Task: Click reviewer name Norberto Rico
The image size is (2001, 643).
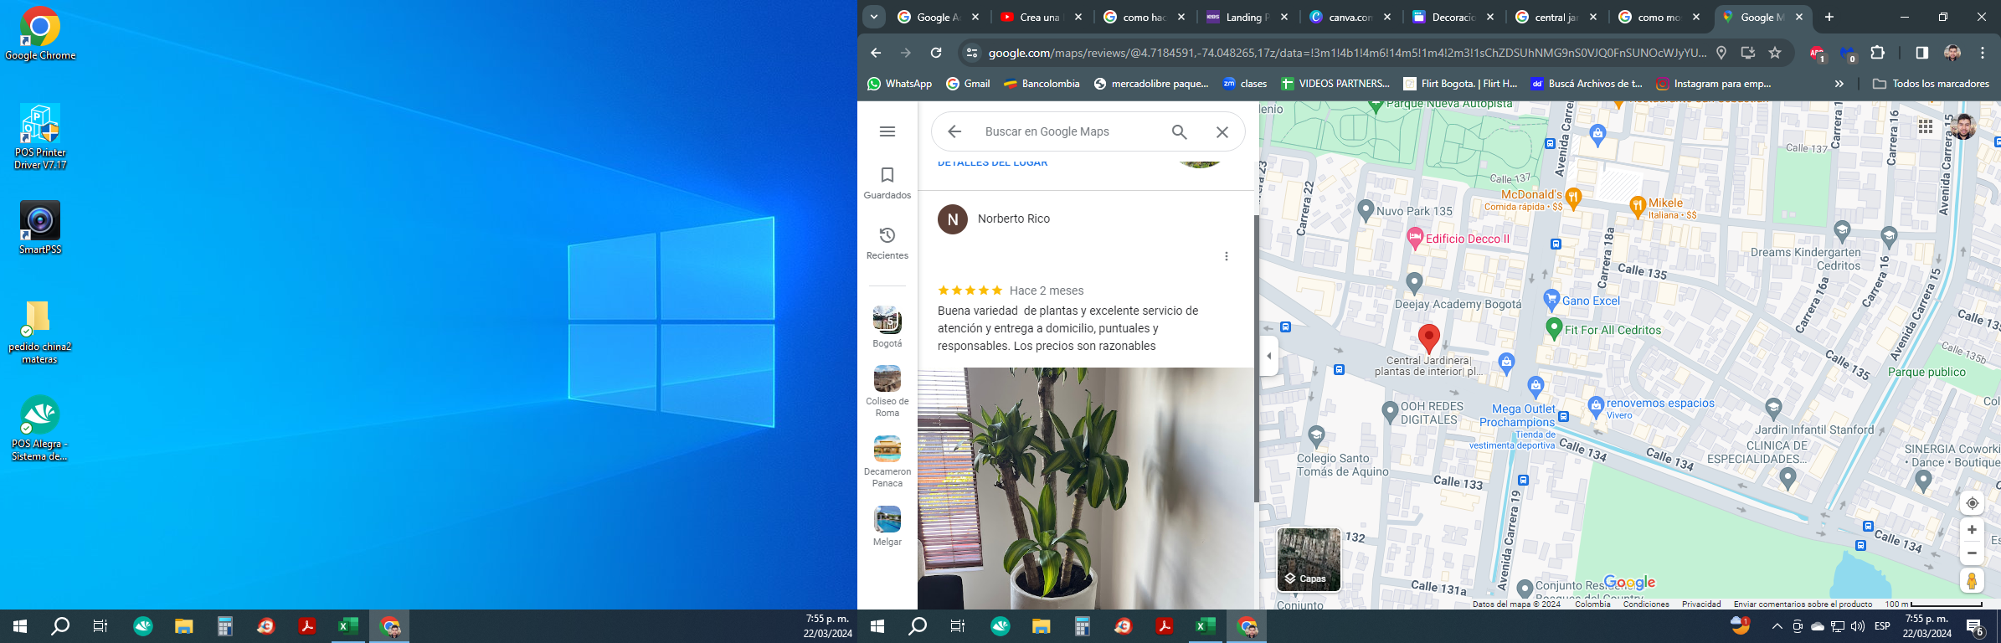Action: click(1013, 219)
